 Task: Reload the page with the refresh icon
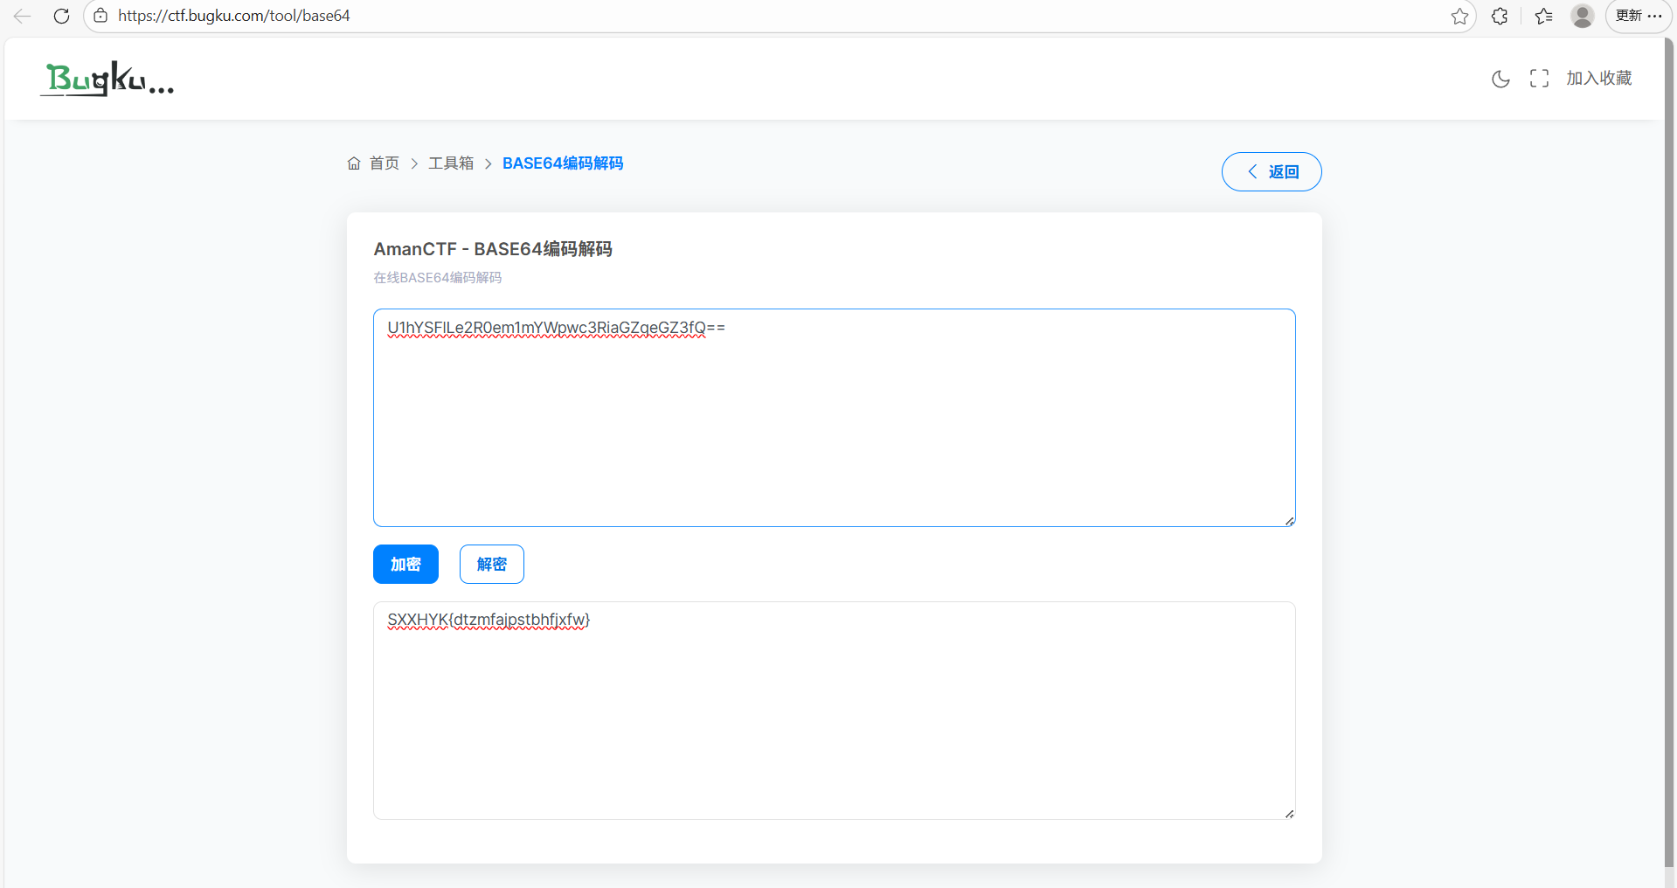61,16
